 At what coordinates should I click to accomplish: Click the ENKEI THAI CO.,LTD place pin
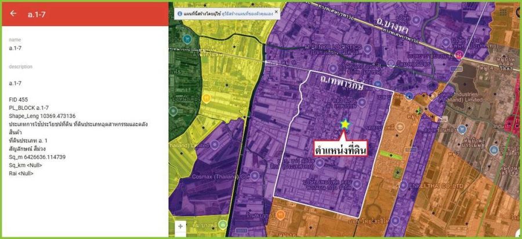pyautogui.click(x=404, y=186)
